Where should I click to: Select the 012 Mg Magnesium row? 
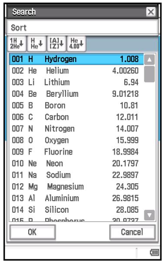coord(76,187)
